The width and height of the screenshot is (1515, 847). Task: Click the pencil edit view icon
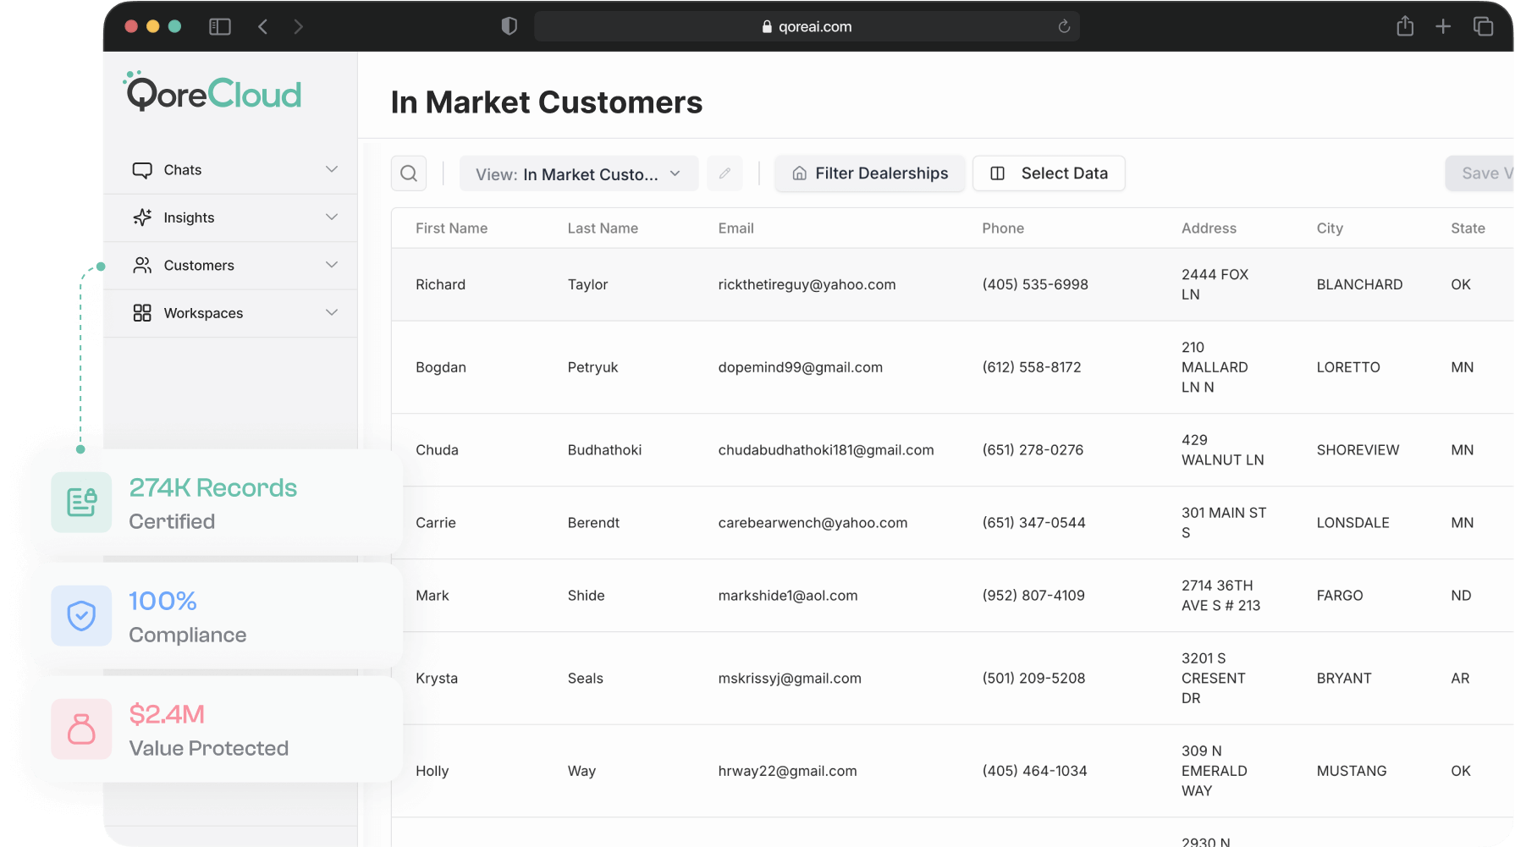(x=724, y=173)
